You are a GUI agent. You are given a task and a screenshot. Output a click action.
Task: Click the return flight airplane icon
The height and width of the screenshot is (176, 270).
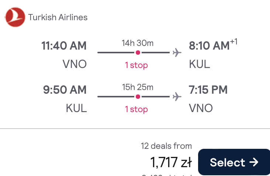click(177, 97)
